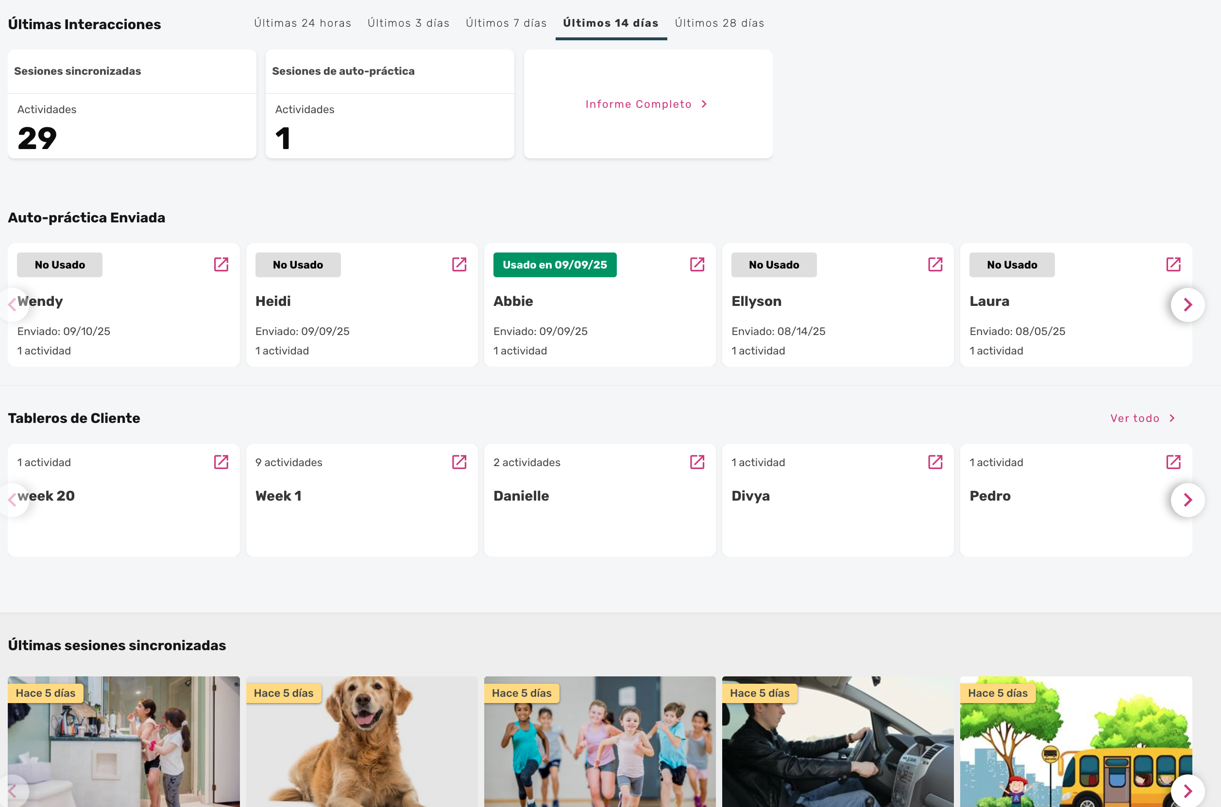Choose the Últimas 24 horas tab

coord(303,23)
